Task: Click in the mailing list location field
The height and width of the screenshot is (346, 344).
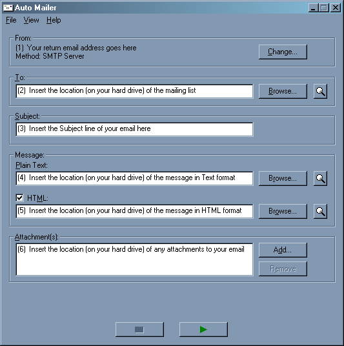Action: pyautogui.click(x=134, y=91)
